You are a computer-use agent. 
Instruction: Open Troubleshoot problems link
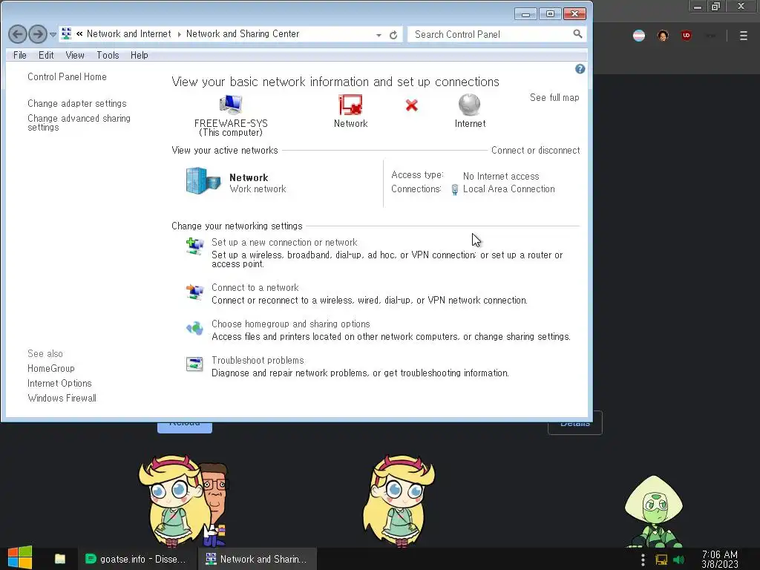pyautogui.click(x=258, y=360)
